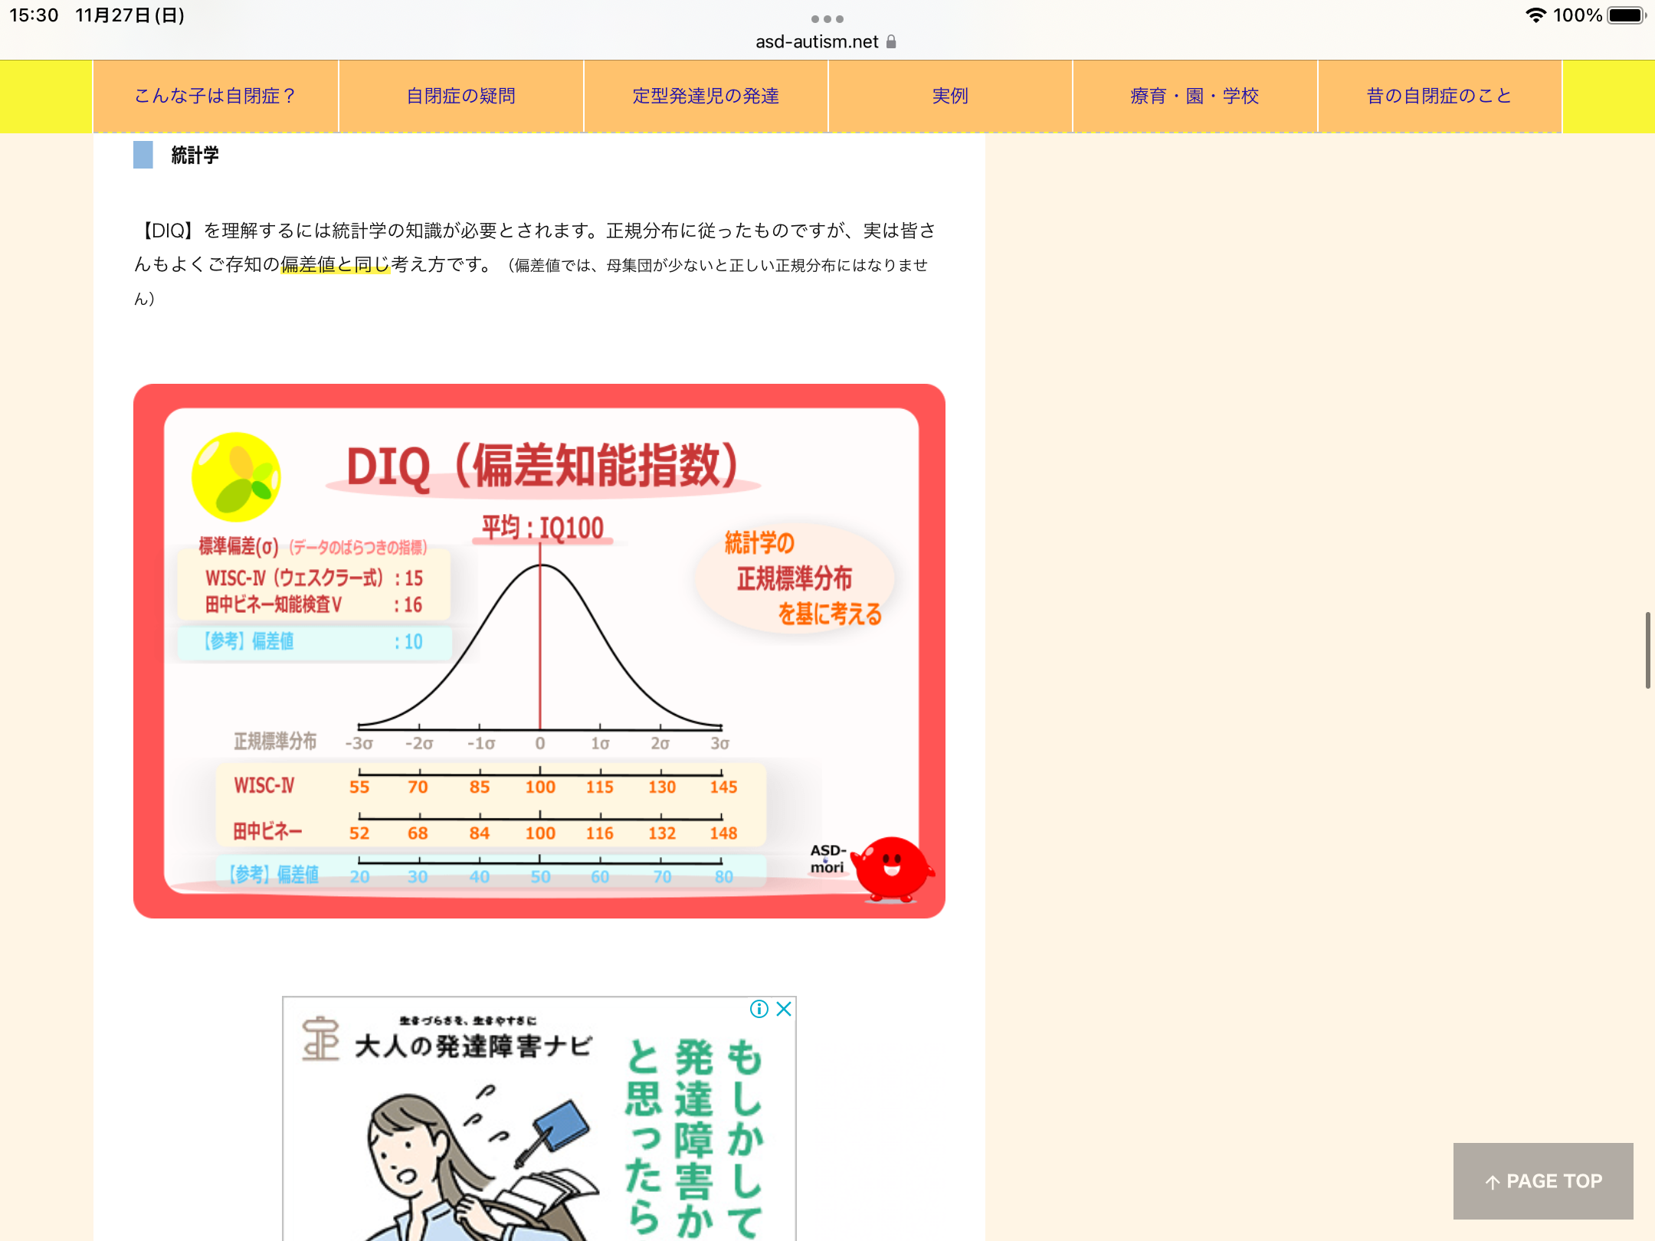Open the こんな子は自閉症？ menu

pos(215,97)
